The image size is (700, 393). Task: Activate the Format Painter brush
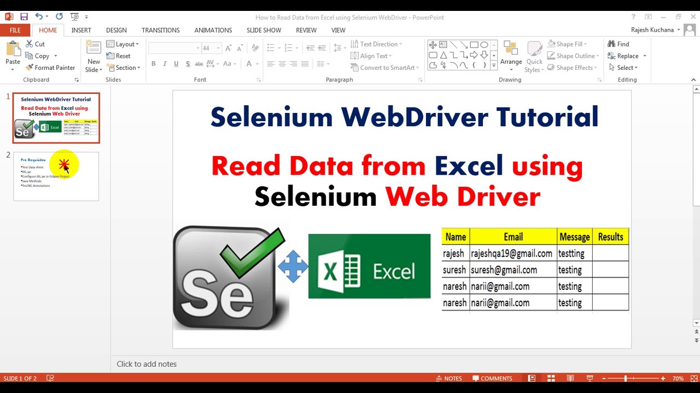click(x=50, y=68)
